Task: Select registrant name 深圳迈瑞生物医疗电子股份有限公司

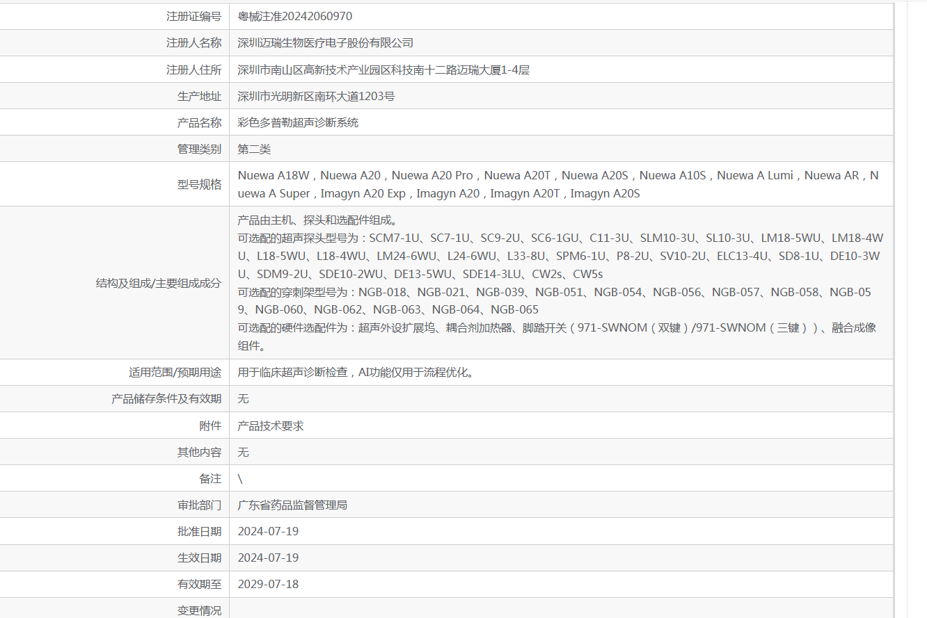Action: 326,43
